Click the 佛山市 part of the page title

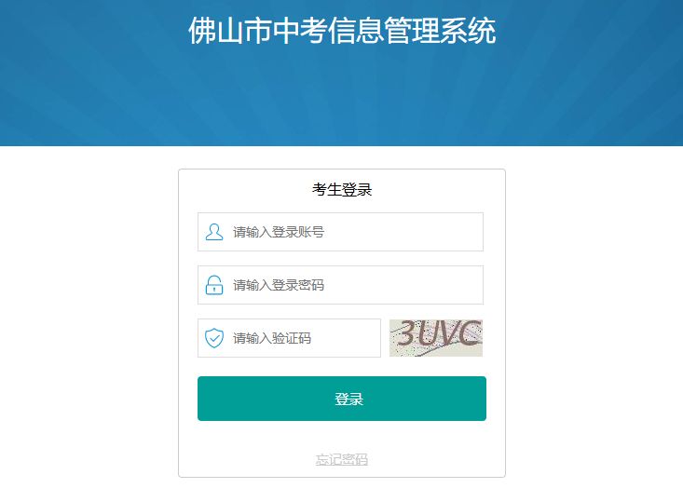pyautogui.click(x=230, y=31)
